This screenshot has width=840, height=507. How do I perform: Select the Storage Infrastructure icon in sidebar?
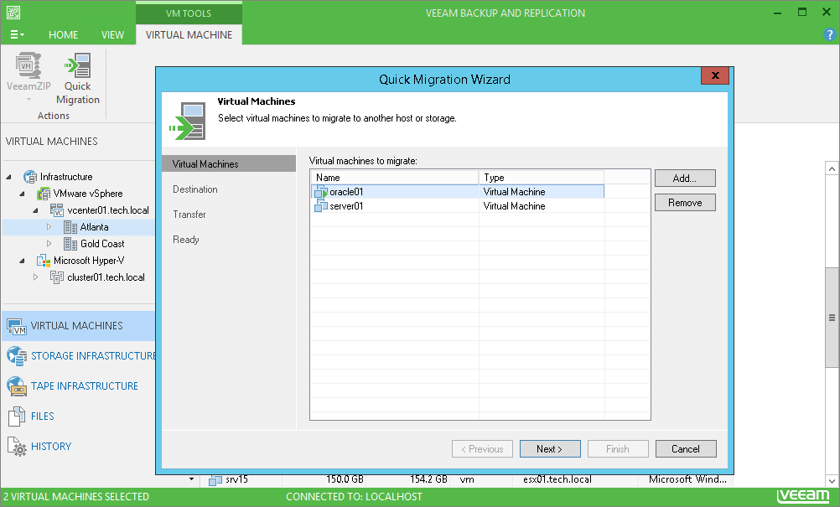(17, 356)
